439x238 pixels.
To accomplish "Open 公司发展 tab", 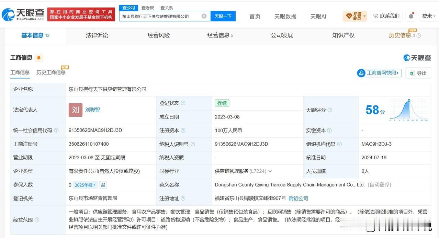I will click(x=282, y=35).
